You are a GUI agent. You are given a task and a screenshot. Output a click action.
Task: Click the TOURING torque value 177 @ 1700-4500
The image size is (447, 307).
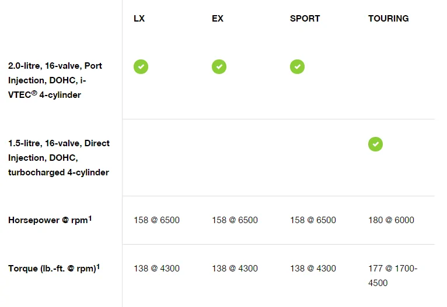pyautogui.click(x=393, y=276)
